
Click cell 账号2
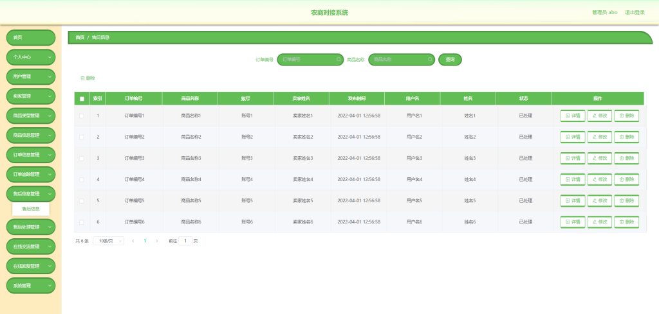click(247, 137)
